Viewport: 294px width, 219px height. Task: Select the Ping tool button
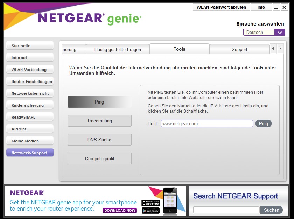pos(99,102)
